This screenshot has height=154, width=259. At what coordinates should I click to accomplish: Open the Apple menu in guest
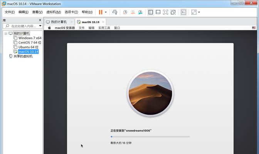49,28
